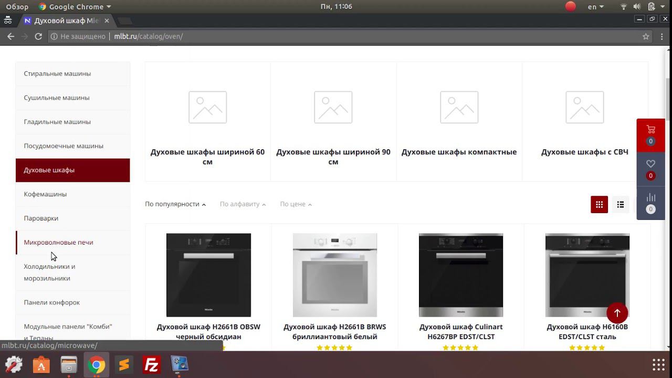The image size is (672, 378).
Task: Select 'Посудомоечные машины' in sidebar
Action: (x=73, y=146)
